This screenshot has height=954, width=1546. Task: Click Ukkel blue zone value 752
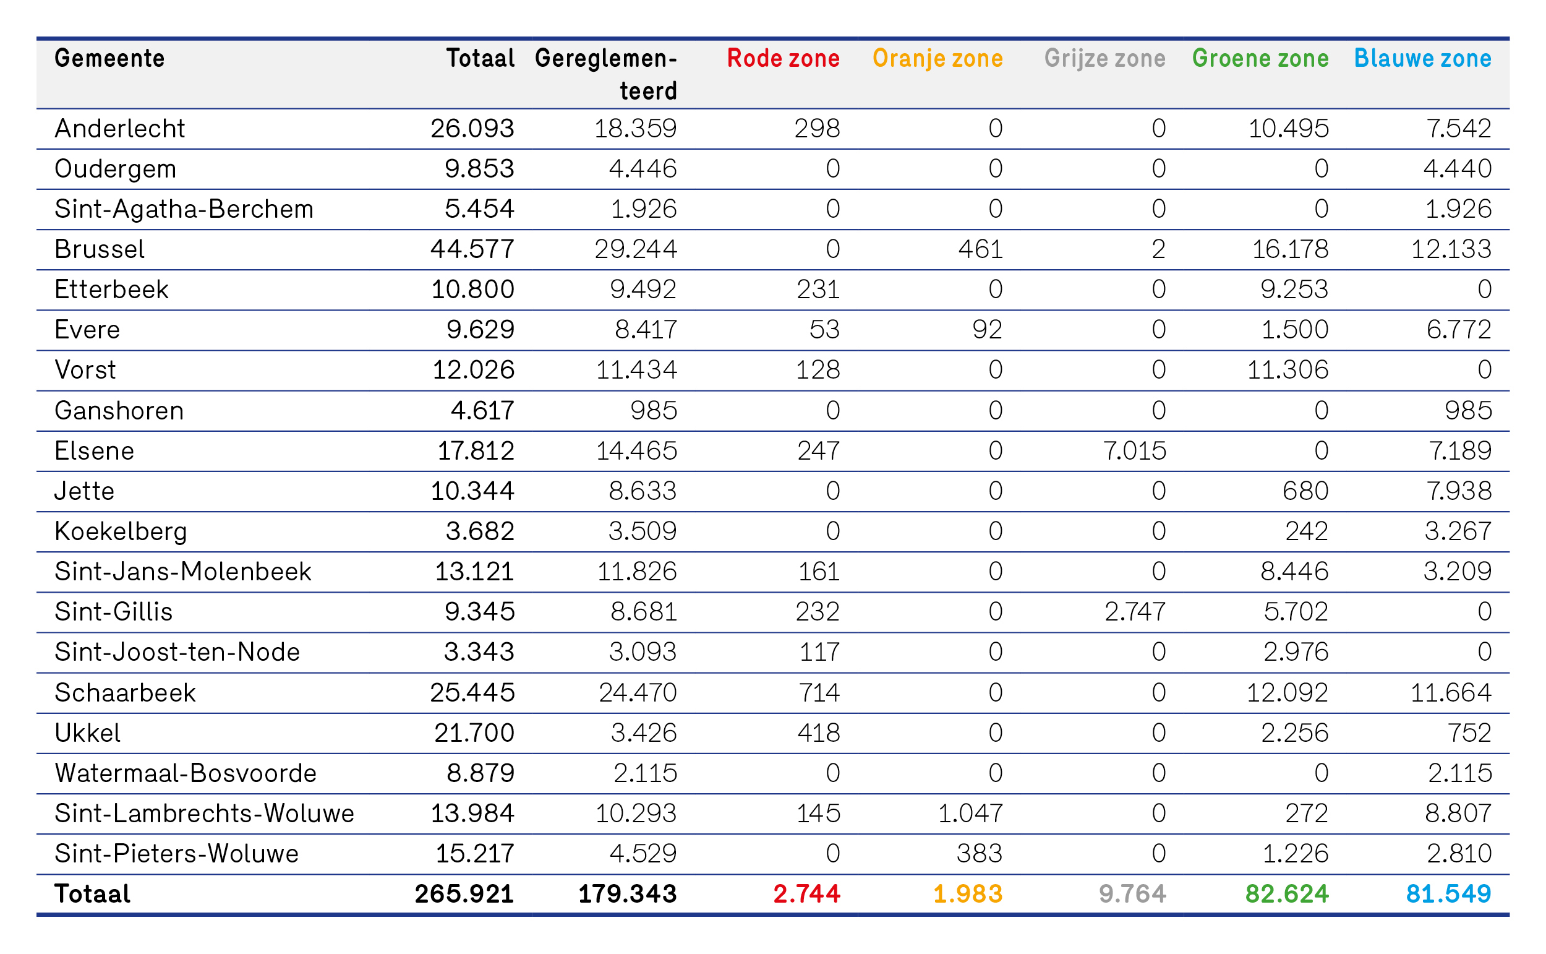coord(1470,733)
